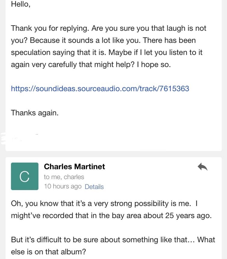The width and height of the screenshot is (227, 259).
Task: Click the 'Thanks again.' closing line
Action: (35, 113)
